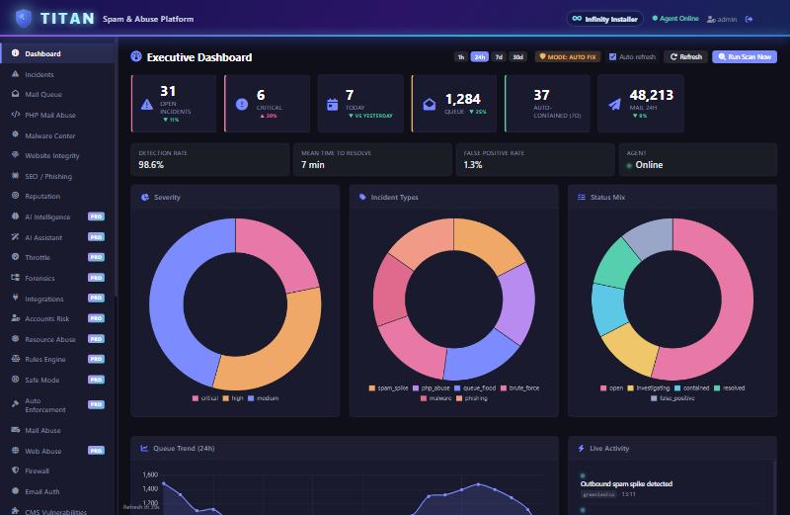Toggle the Auto refresh checkbox

tap(612, 57)
